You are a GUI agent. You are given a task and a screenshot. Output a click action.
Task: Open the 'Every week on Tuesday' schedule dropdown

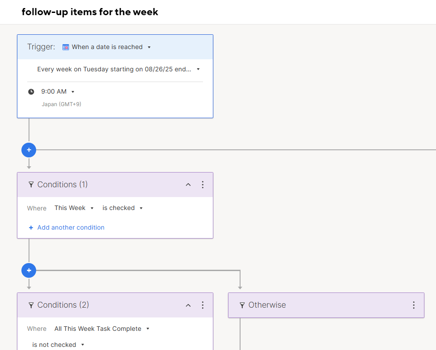[118, 69]
